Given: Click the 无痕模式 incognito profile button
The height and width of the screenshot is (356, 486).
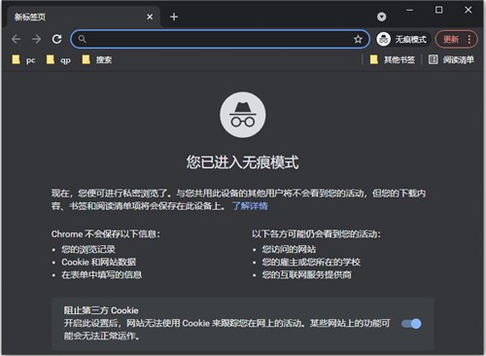Looking at the screenshot, I should click(401, 39).
